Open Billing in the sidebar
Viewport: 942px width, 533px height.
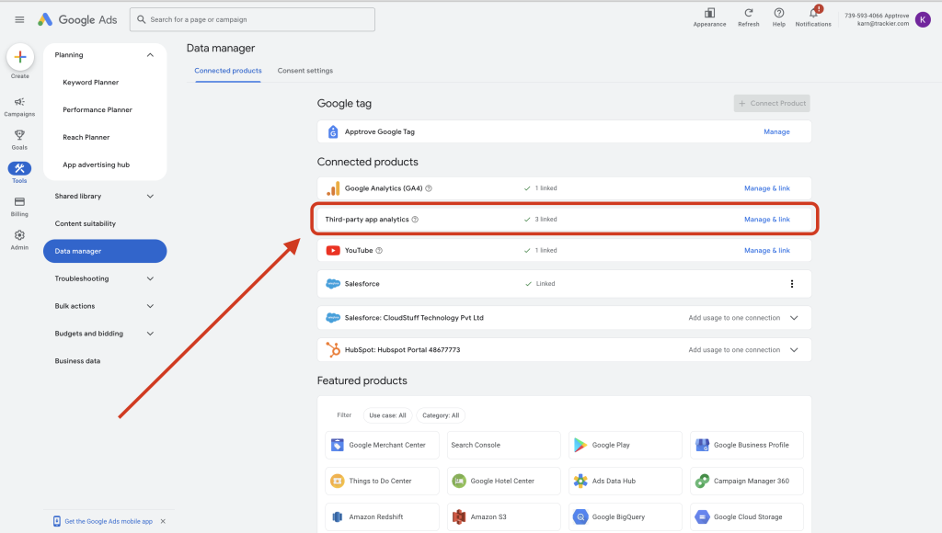(x=19, y=207)
